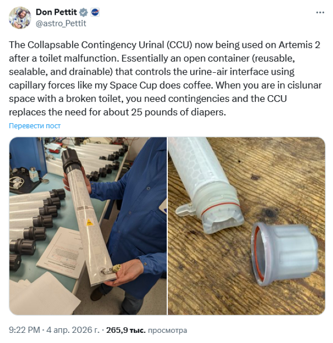Click the detached translucent cap in right photo
The height and width of the screenshot is (343, 333).
[x=284, y=254]
